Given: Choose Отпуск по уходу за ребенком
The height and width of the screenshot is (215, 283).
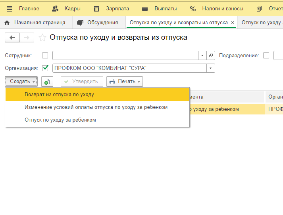Looking at the screenshot, I should (60, 120).
